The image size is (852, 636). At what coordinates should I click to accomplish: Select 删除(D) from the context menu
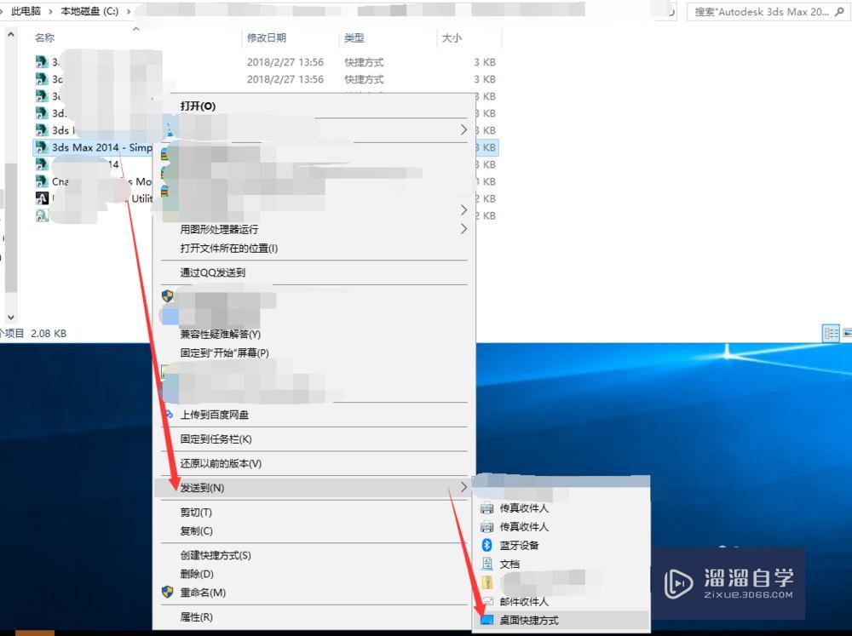pos(197,574)
